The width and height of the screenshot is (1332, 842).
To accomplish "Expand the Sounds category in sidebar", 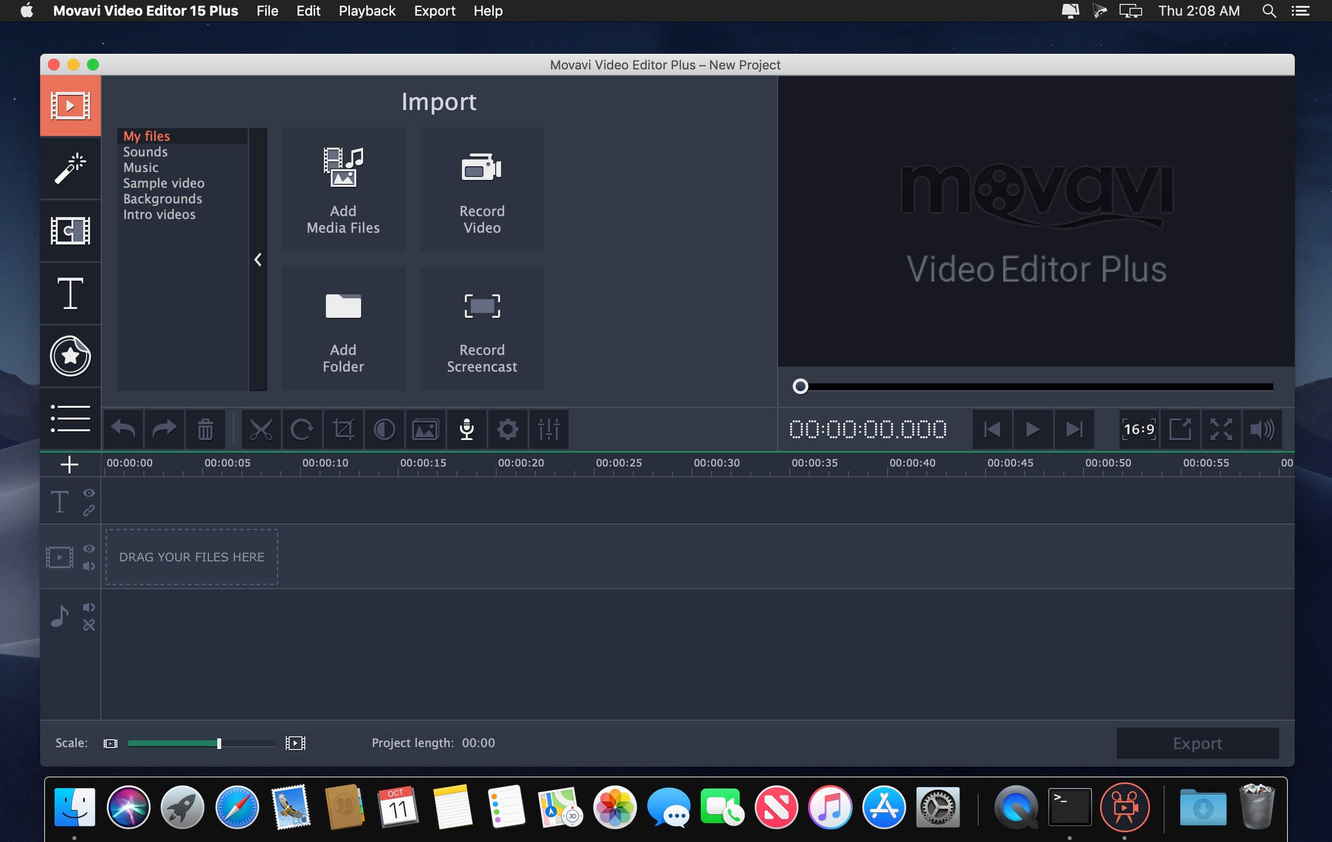I will [145, 151].
